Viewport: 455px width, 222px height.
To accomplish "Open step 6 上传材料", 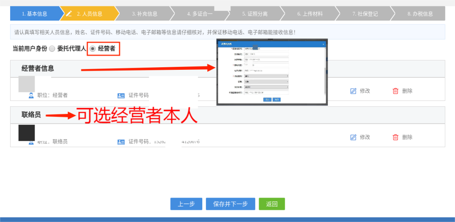I will pyautogui.click(x=310, y=13).
